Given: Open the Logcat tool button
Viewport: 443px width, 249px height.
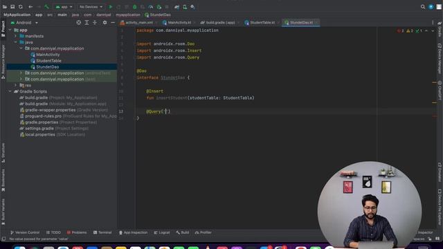Looking at the screenshot, I should 162,232.
